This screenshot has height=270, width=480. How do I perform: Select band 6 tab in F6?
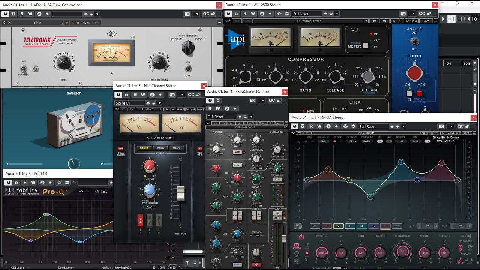click(x=385, y=226)
